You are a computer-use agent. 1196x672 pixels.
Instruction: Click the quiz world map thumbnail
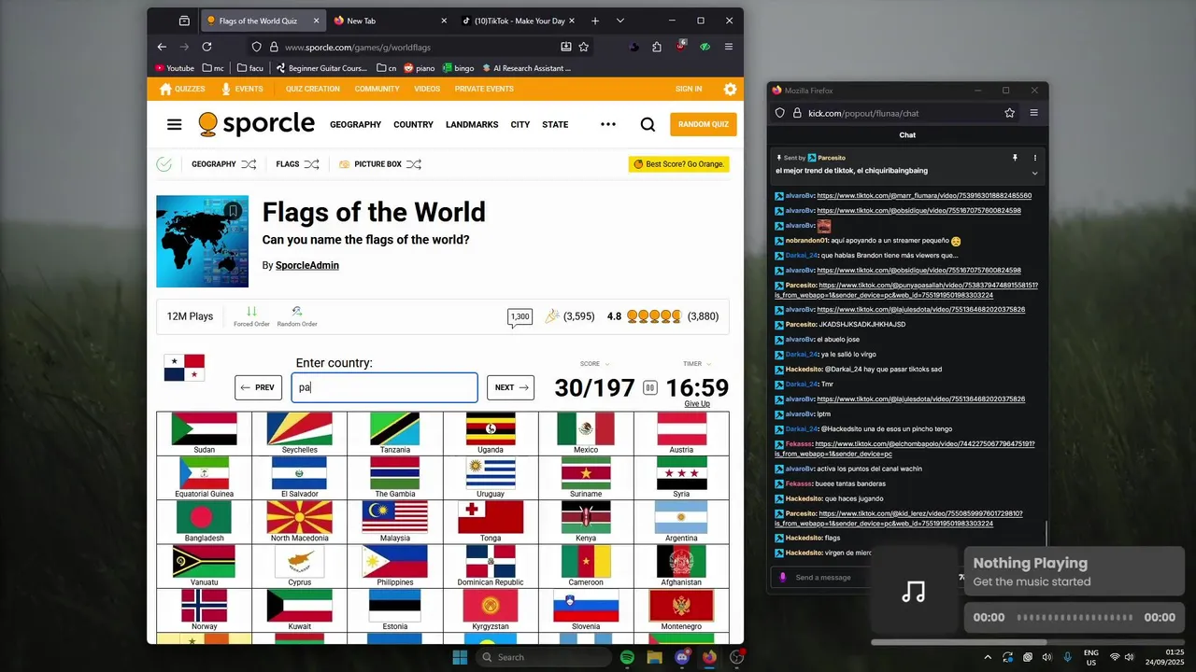(x=202, y=241)
